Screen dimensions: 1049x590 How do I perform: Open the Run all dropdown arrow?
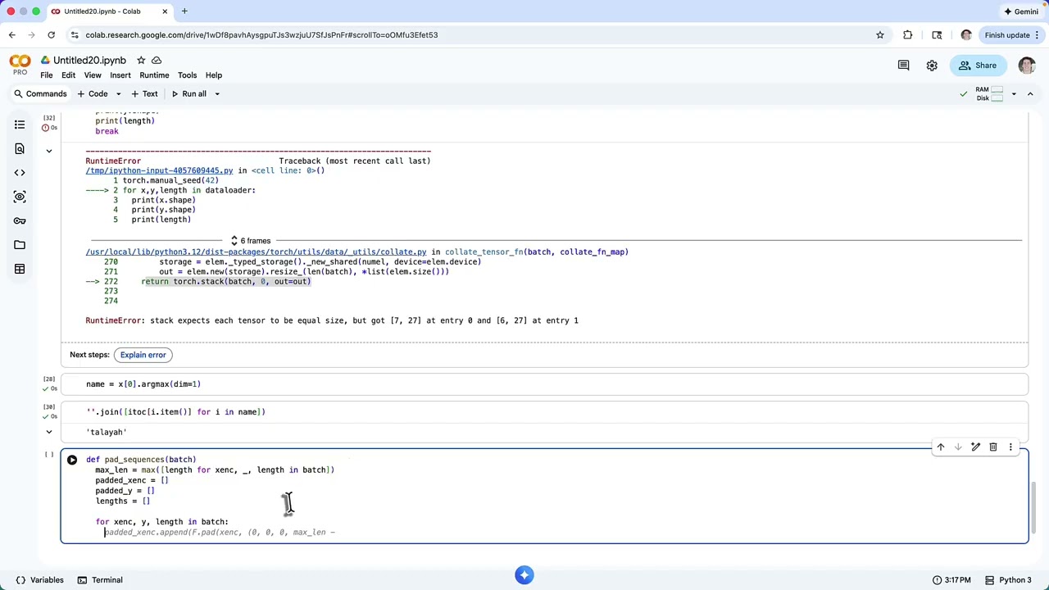[x=217, y=94]
